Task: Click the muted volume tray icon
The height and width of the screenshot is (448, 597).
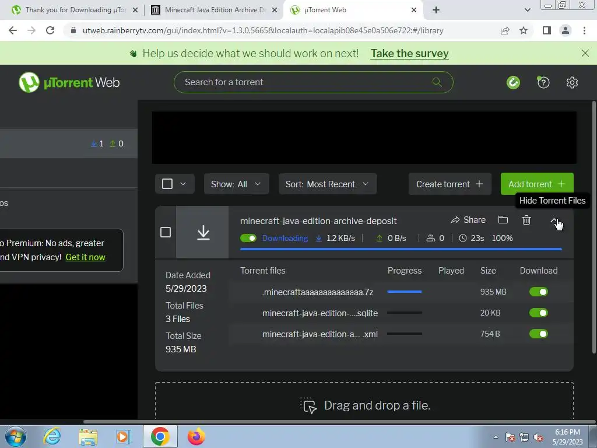Action: pyautogui.click(x=538, y=437)
